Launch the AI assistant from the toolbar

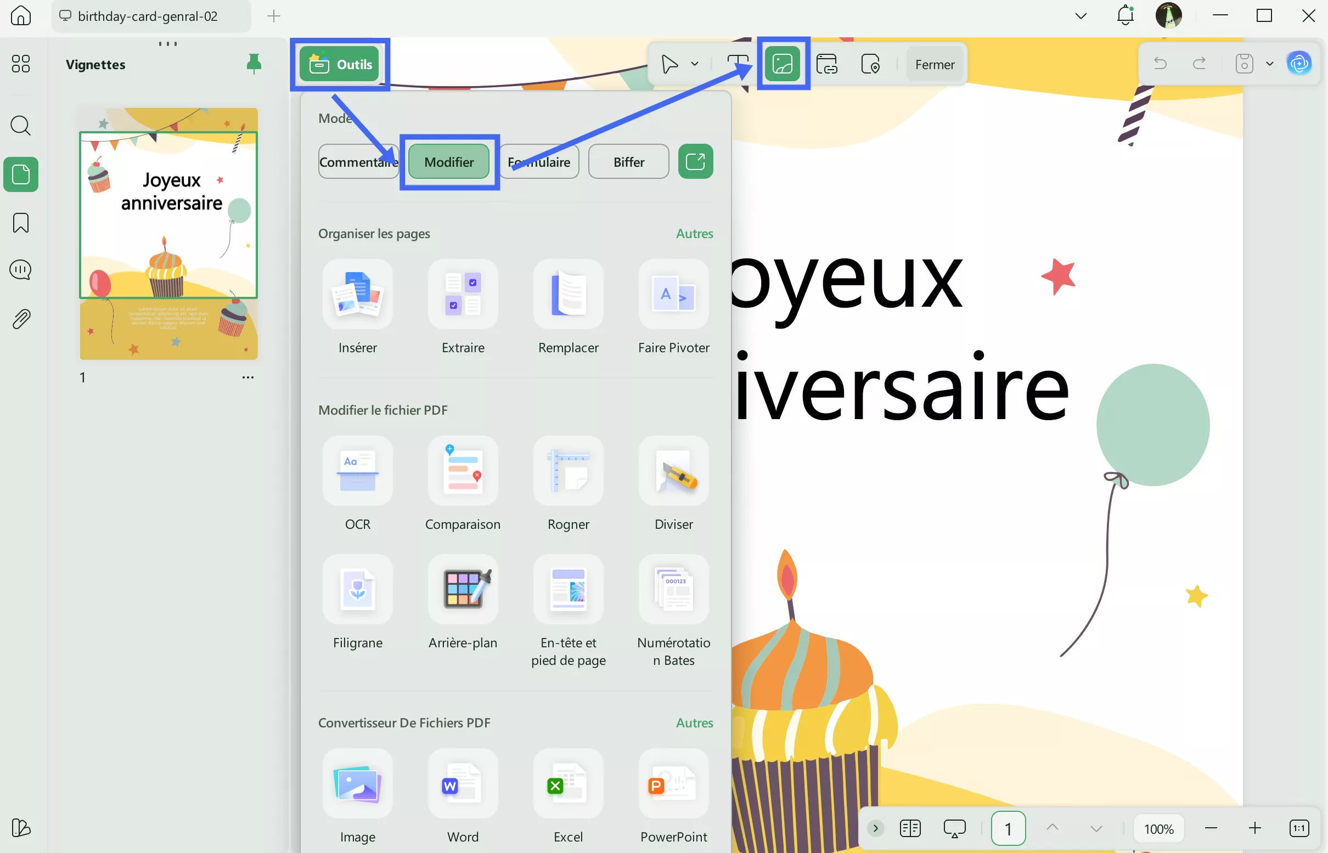pyautogui.click(x=1301, y=63)
